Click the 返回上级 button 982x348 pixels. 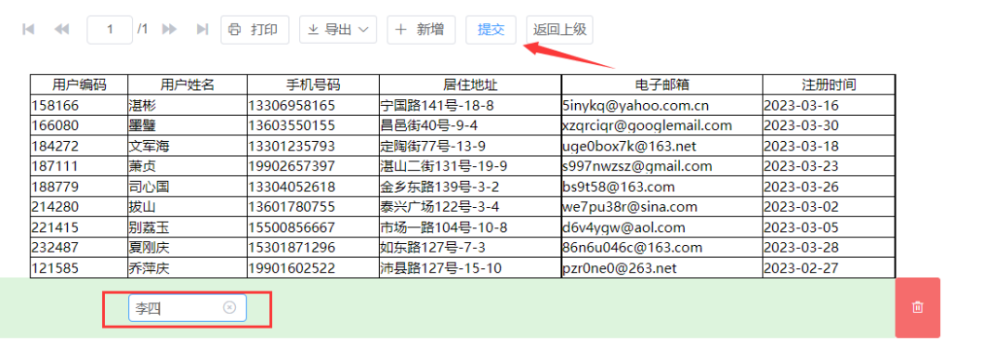[559, 30]
